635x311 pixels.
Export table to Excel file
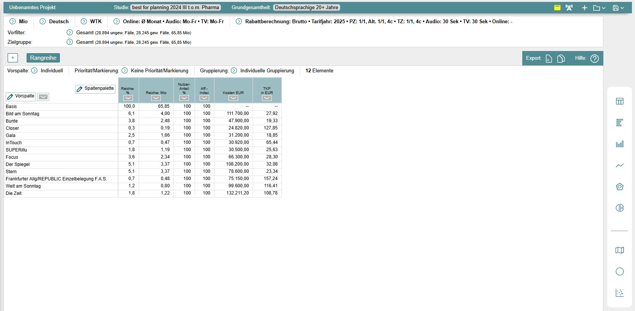[x=549, y=59]
